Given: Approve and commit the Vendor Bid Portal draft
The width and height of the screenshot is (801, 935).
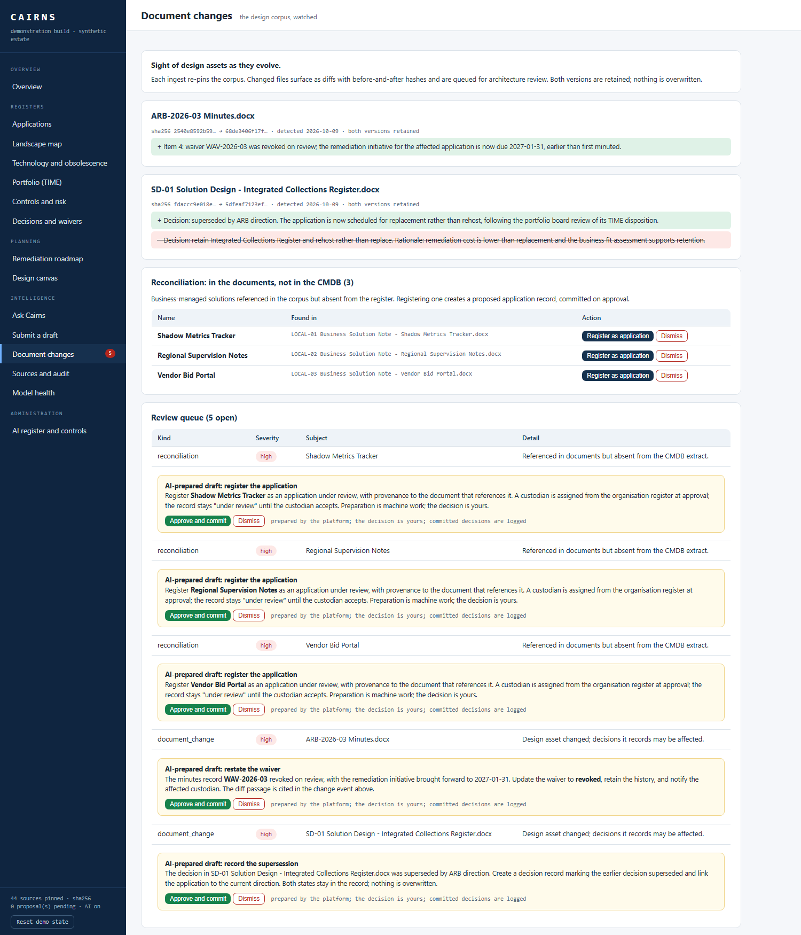Looking at the screenshot, I should click(x=198, y=710).
